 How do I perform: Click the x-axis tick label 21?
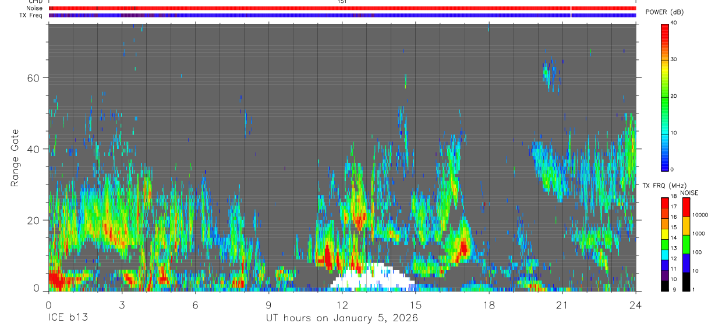(562, 305)
